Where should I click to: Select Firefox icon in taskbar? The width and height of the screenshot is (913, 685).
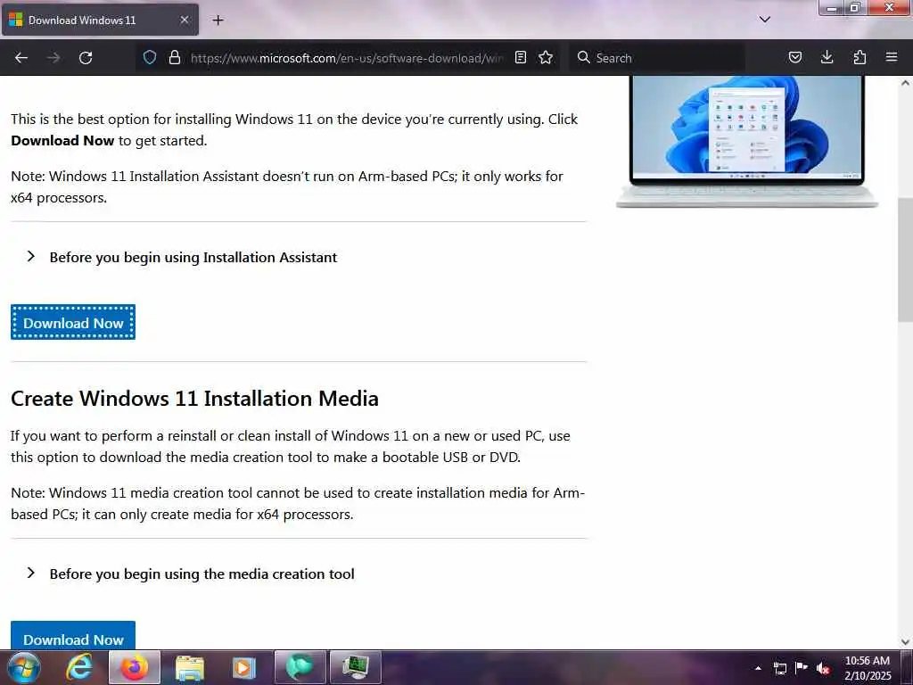(x=135, y=668)
